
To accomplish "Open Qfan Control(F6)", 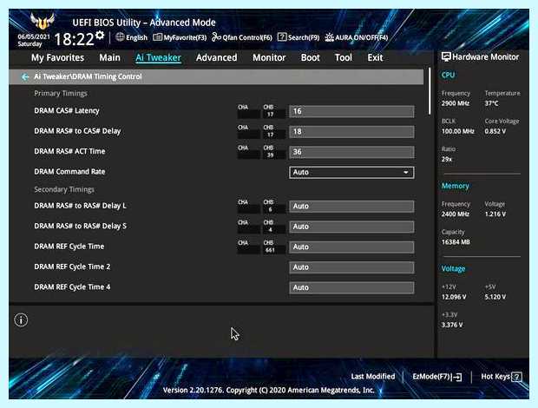I will coord(242,37).
